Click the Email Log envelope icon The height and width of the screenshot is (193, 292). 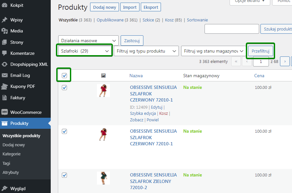(x=5, y=75)
